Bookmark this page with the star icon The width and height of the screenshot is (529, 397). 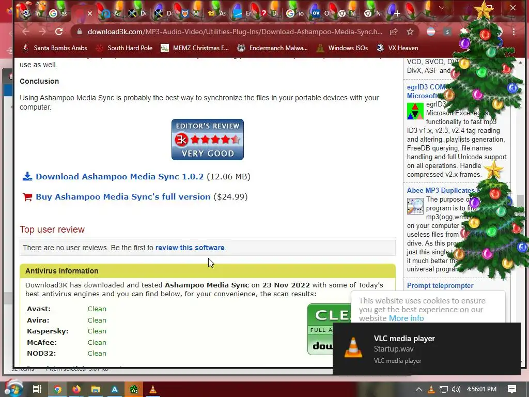pyautogui.click(x=410, y=32)
